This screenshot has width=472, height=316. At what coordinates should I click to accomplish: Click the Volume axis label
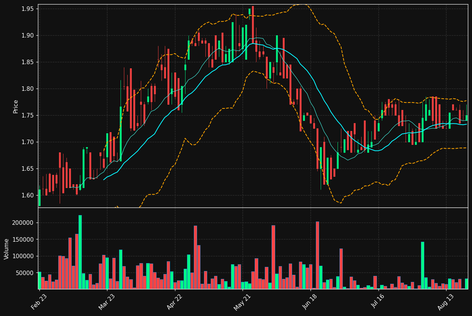coord(7,249)
